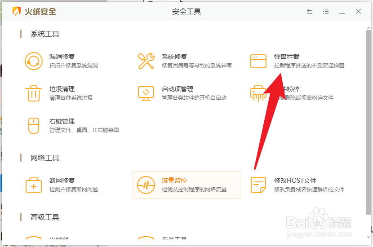Click the 流量监控 pulse icon
Viewport: 373px width, 247px height.
[x=146, y=185]
